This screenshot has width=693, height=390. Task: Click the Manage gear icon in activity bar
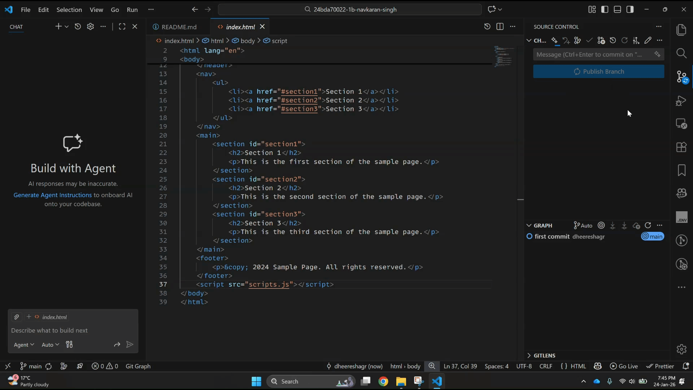point(681,349)
